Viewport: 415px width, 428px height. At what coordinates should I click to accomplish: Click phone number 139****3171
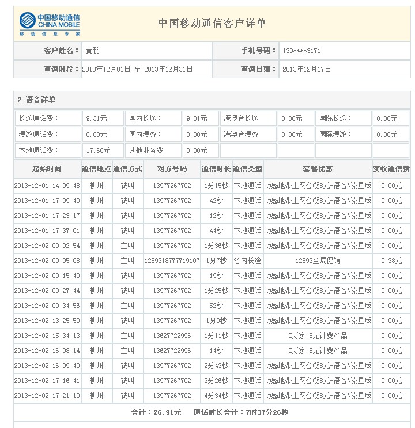(x=301, y=51)
